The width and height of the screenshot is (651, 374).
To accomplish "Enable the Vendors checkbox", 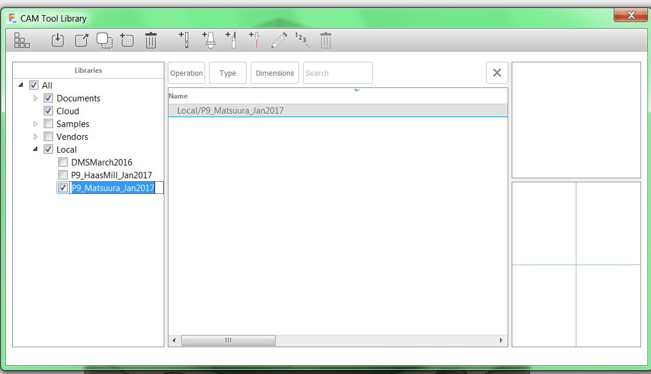I will (x=48, y=136).
